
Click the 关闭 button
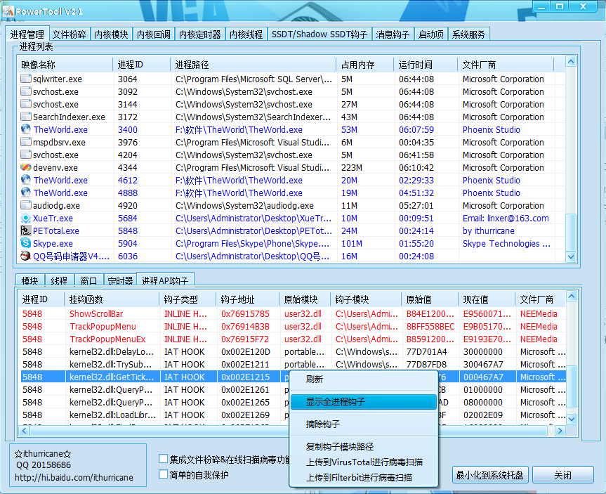[x=562, y=474]
